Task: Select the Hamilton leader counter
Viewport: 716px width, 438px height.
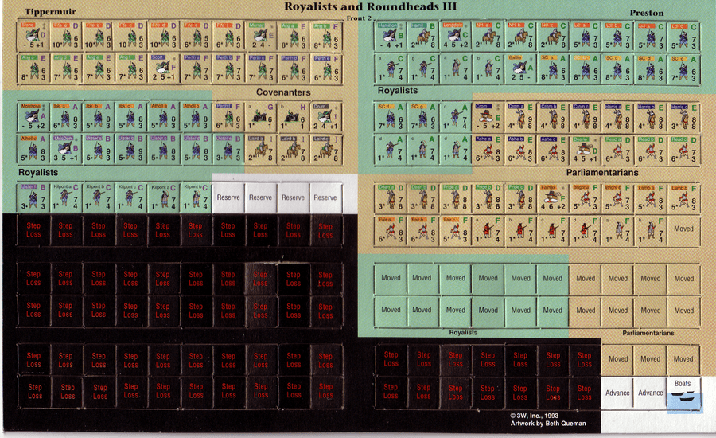Action: (391, 36)
